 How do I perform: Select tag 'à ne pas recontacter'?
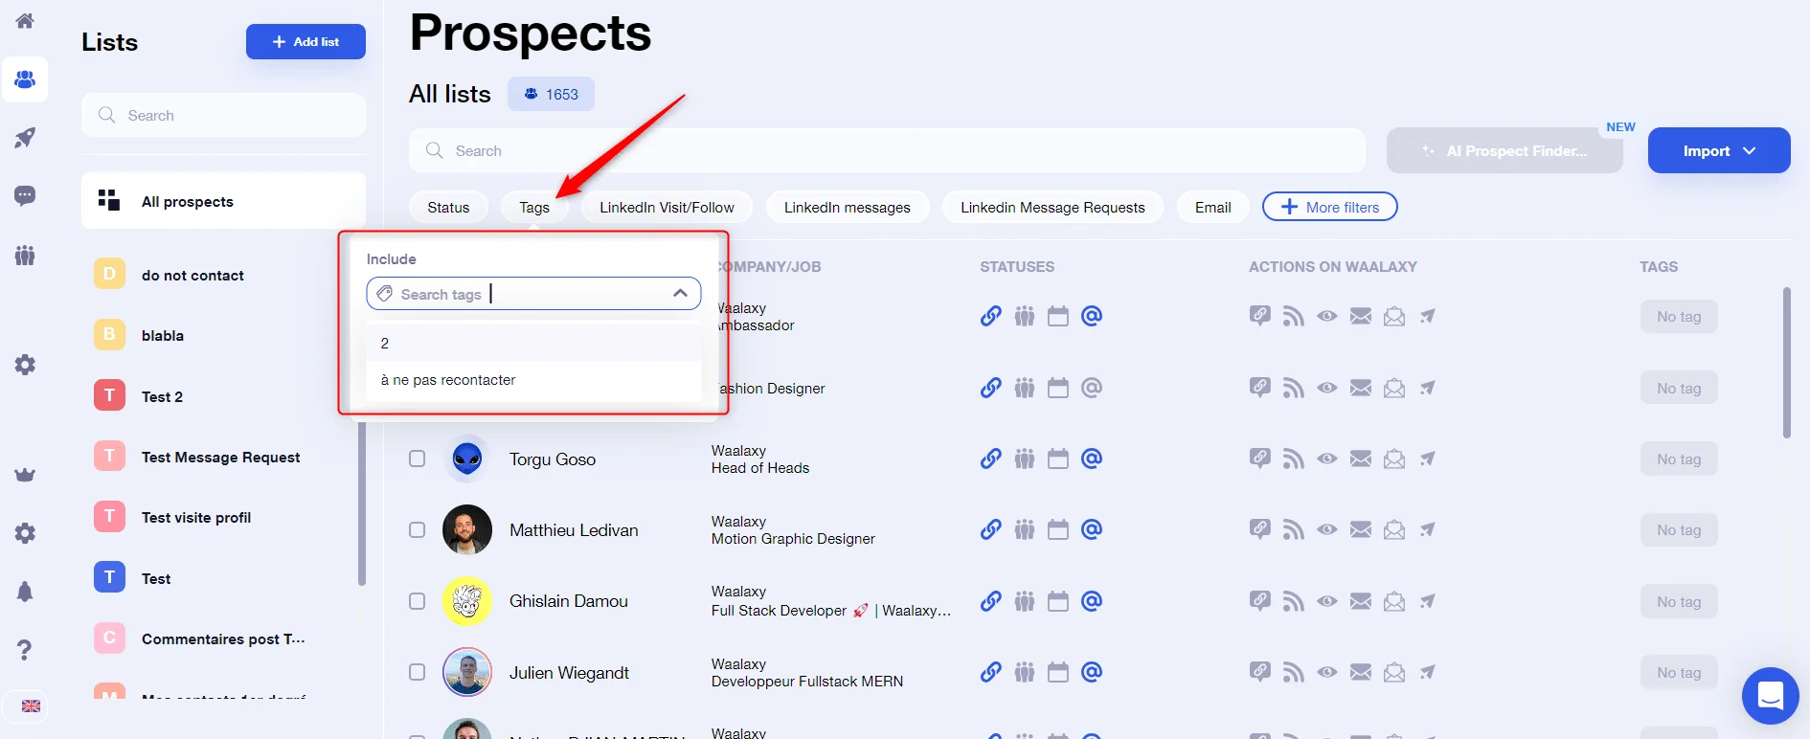tap(533, 380)
